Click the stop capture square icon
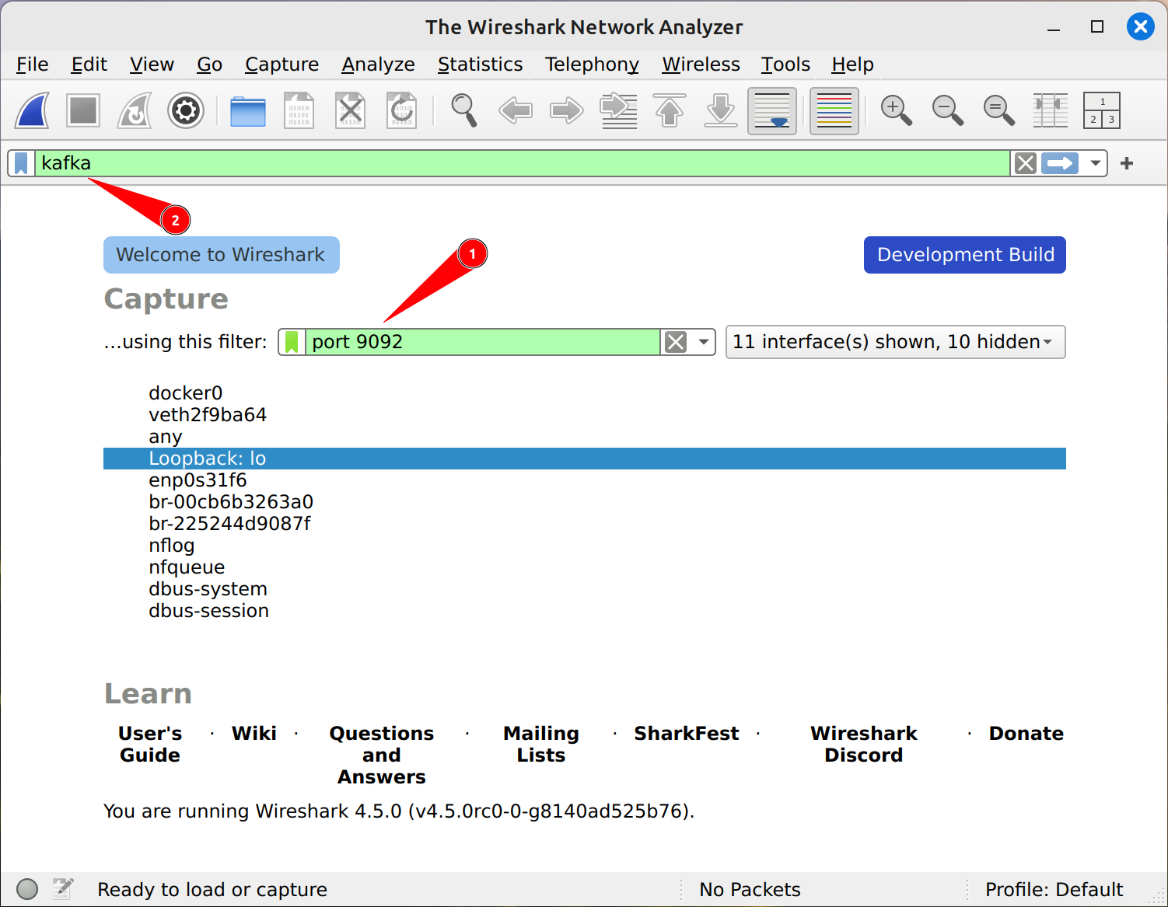The height and width of the screenshot is (907, 1168). coord(83,110)
